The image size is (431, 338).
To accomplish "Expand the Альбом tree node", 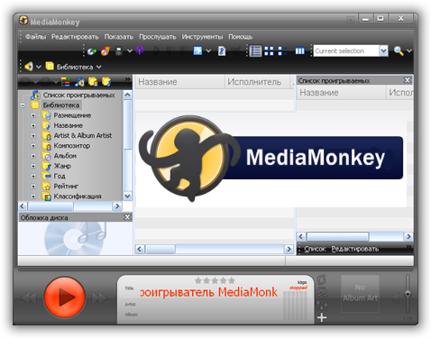I will click(x=33, y=156).
